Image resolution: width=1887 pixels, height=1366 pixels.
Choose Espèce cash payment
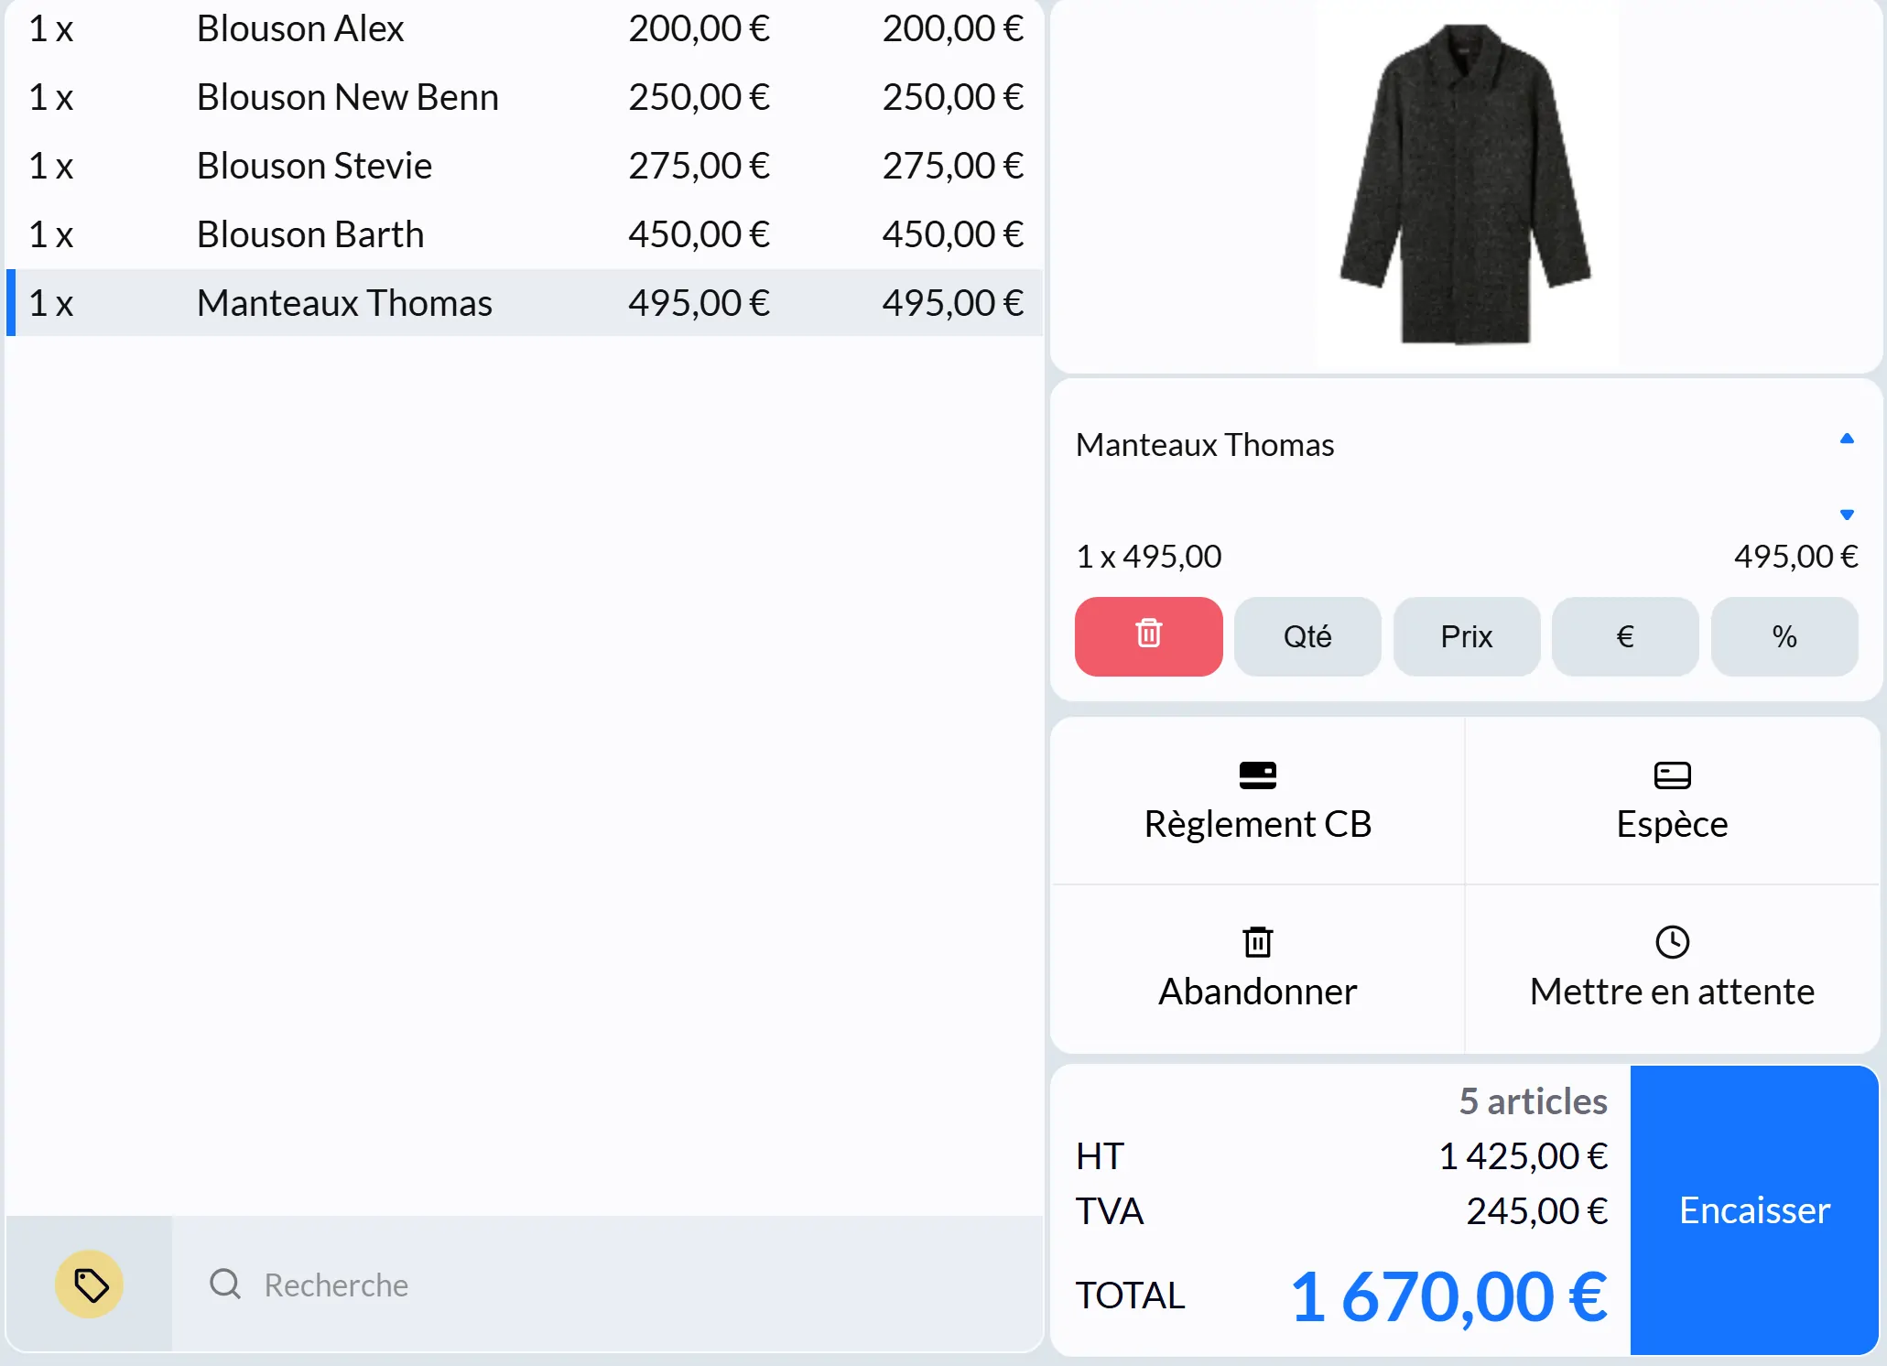[x=1672, y=801]
